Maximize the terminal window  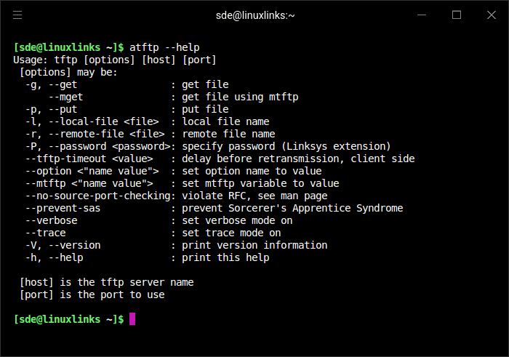(457, 15)
